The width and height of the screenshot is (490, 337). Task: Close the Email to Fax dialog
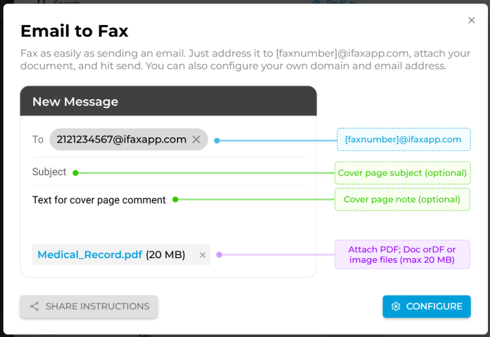[472, 20]
